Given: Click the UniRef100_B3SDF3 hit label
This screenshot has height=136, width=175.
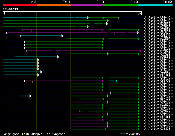Looking at the screenshot, I should point(157,24).
